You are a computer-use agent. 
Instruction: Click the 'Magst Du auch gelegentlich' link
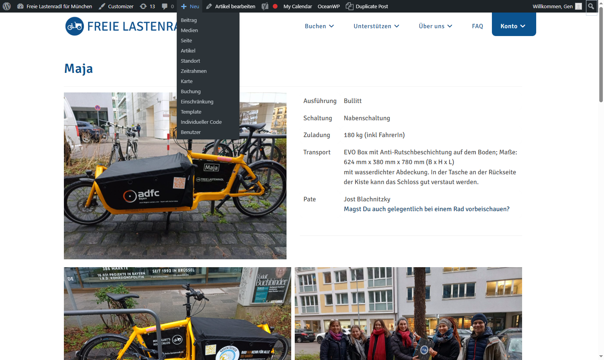(426, 209)
